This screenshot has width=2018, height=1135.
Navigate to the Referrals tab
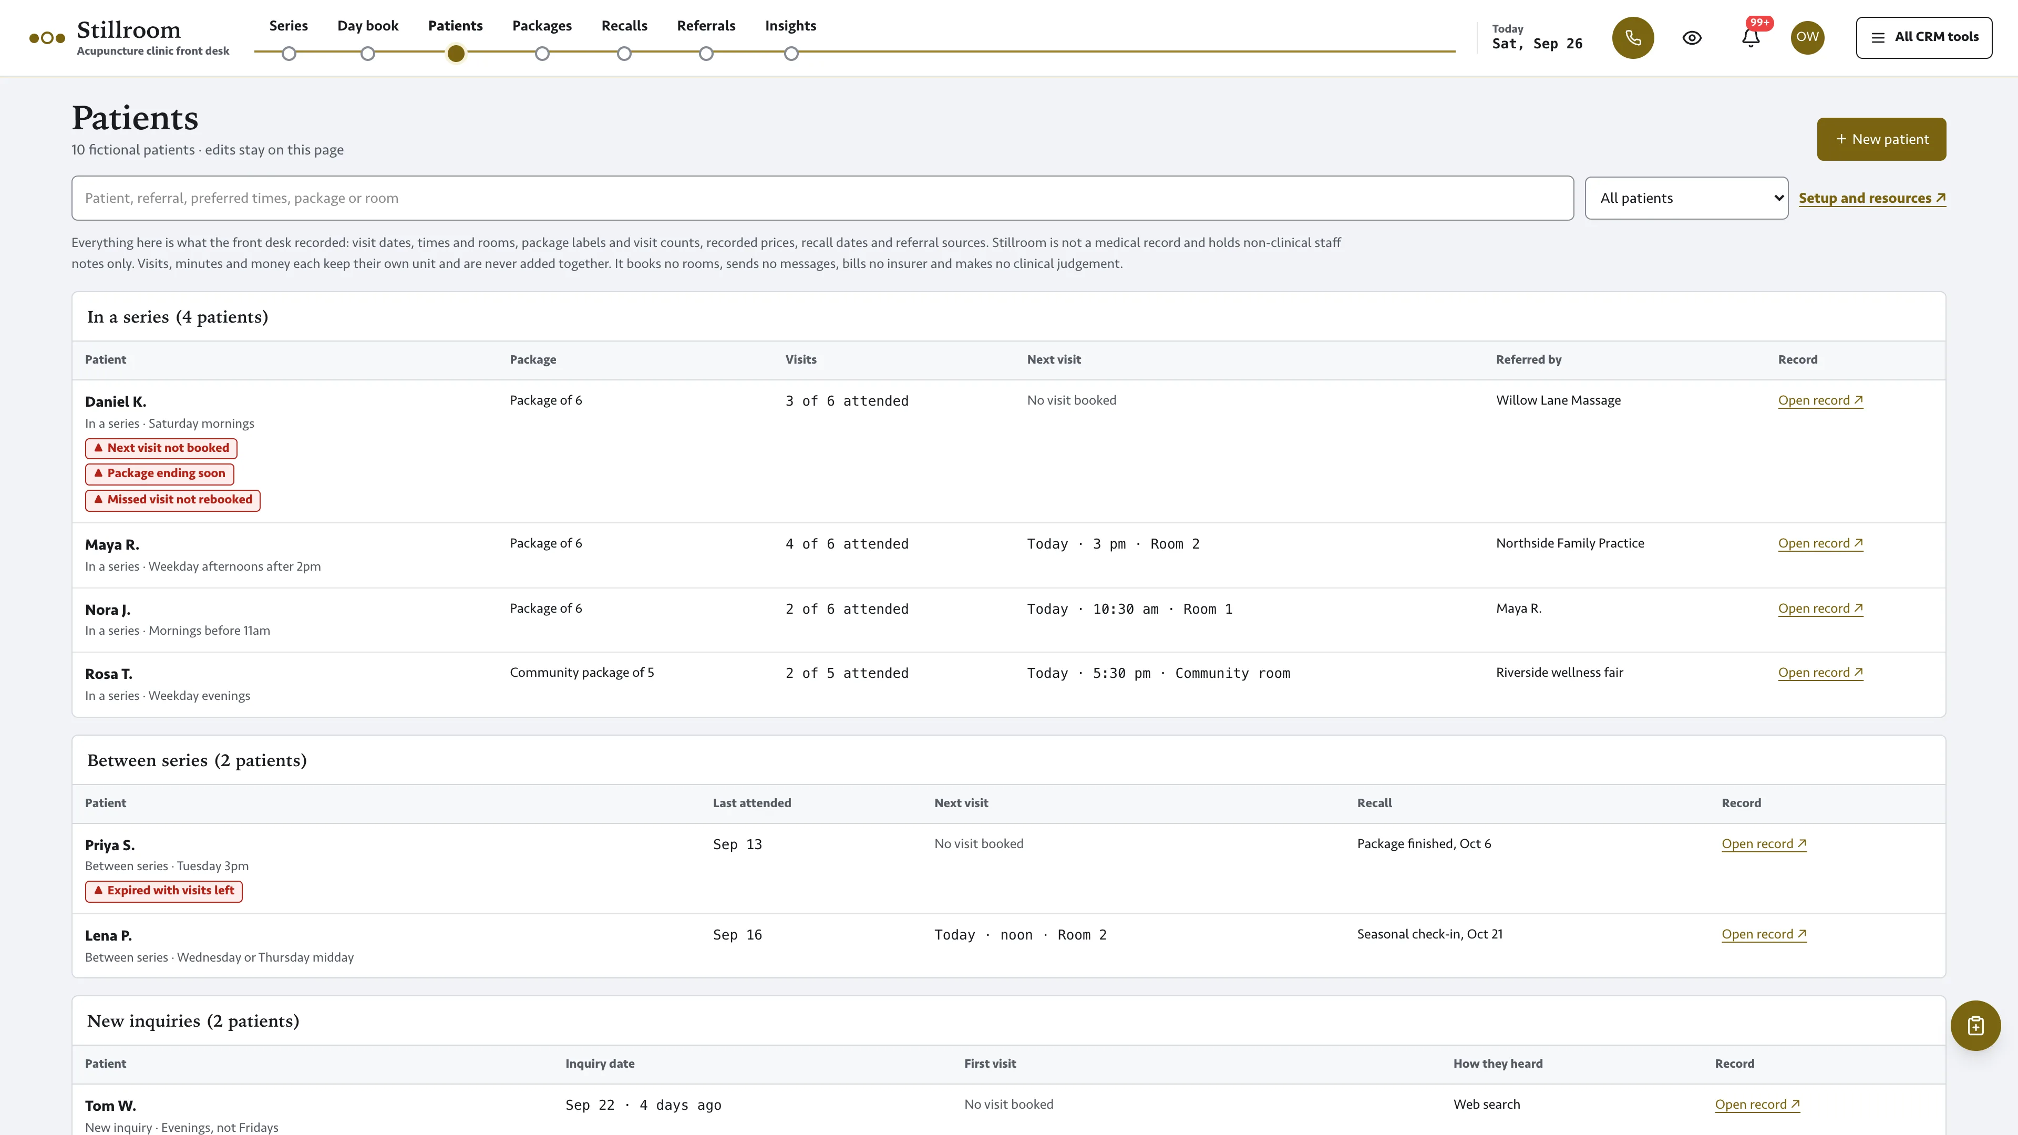706,26
